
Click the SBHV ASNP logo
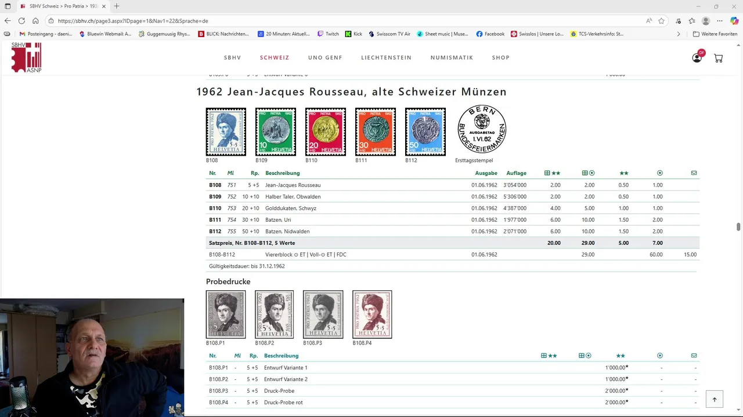point(26,57)
